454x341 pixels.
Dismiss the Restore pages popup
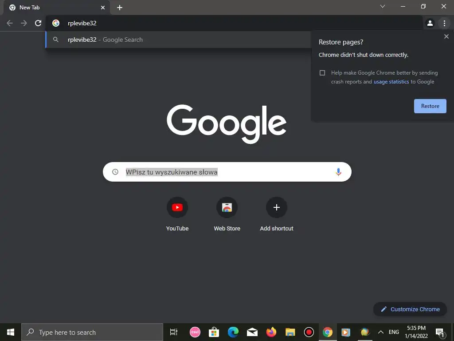click(x=446, y=36)
